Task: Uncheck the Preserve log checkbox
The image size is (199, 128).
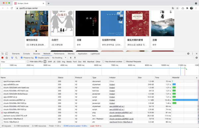Action: click(x=22, y=57)
